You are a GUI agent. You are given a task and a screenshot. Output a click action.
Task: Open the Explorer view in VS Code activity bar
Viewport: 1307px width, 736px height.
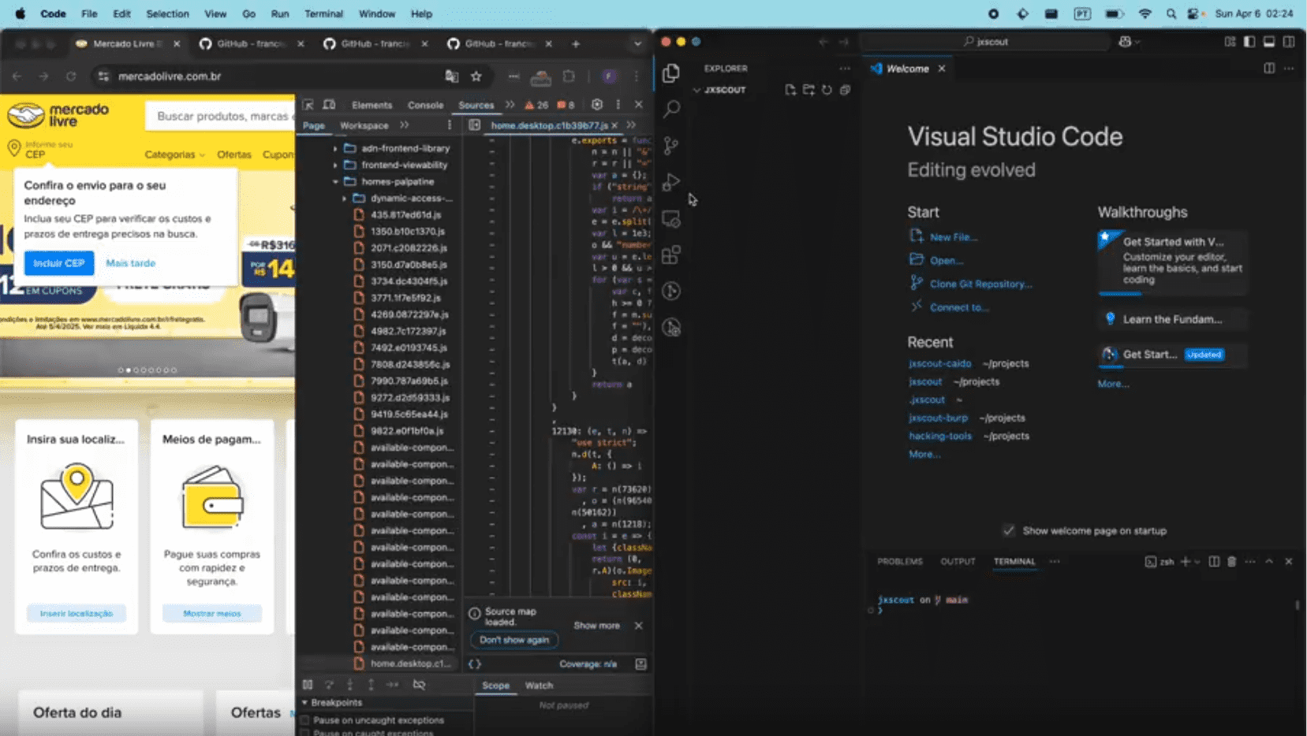[671, 72]
